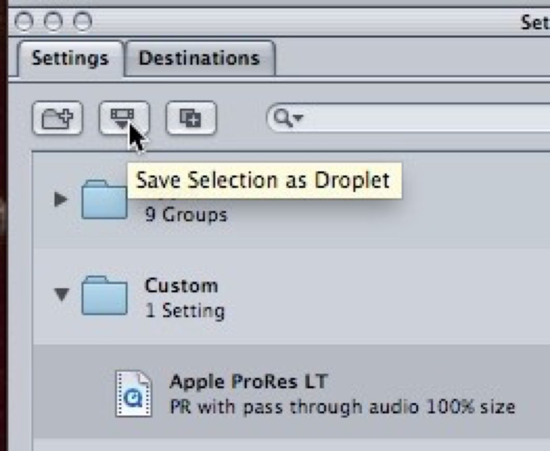Click the Custom group folder icon

tap(104, 296)
